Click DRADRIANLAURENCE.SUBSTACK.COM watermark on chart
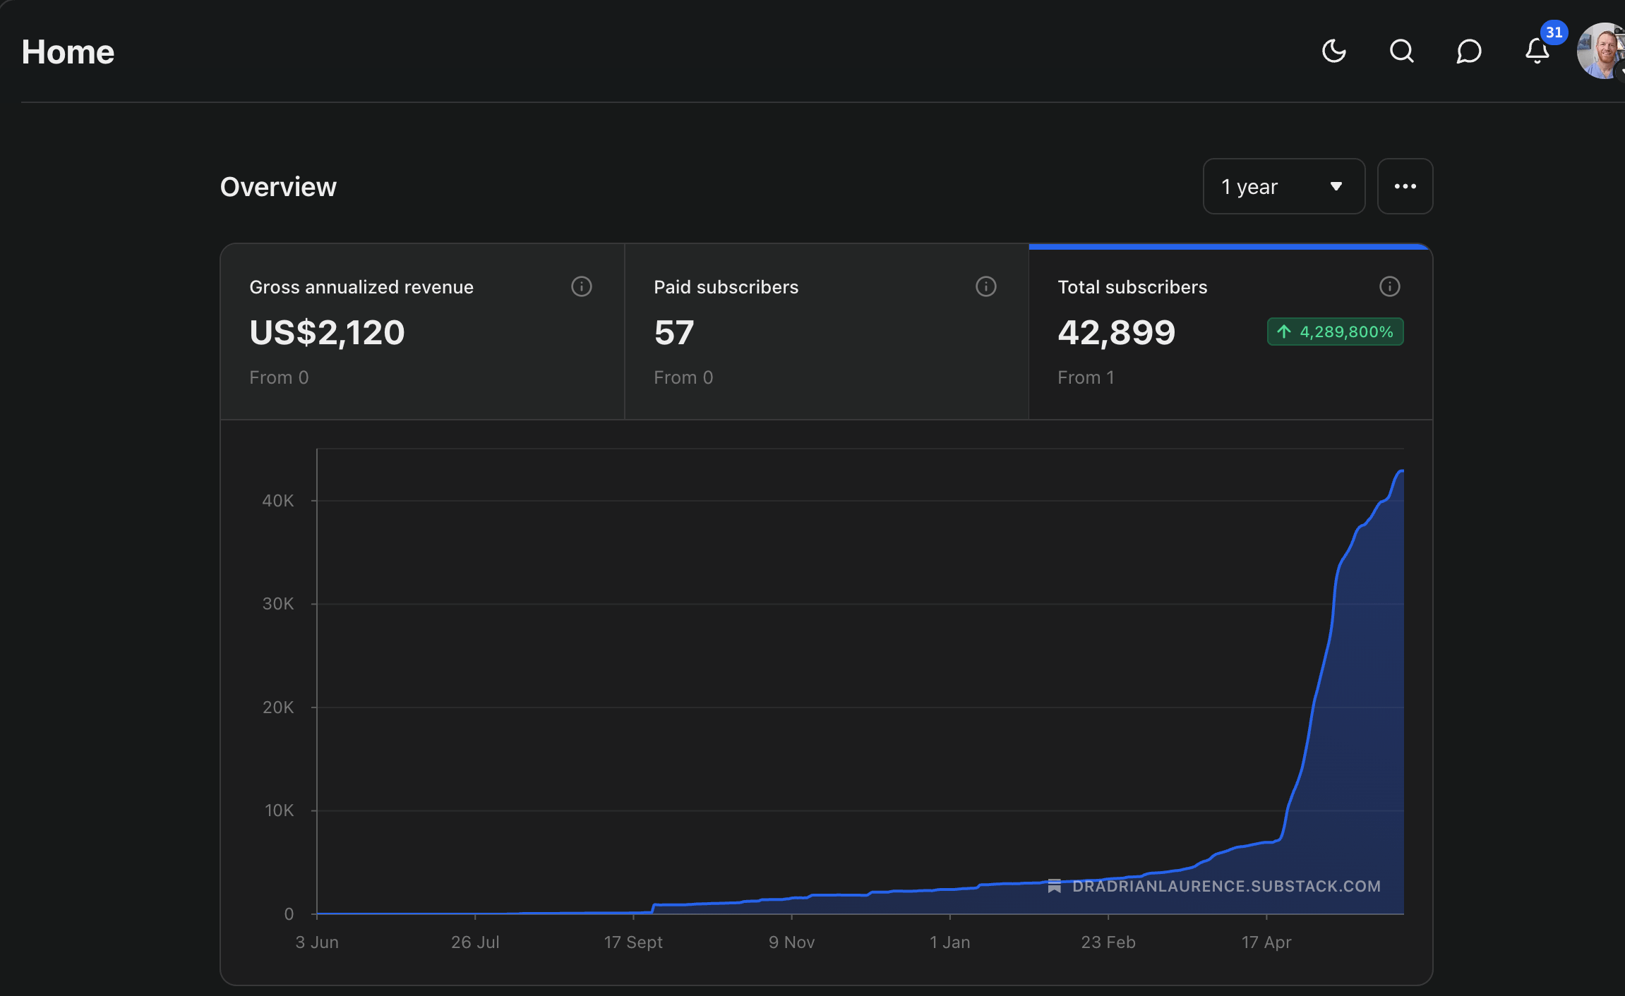This screenshot has height=996, width=1625. tap(1226, 886)
